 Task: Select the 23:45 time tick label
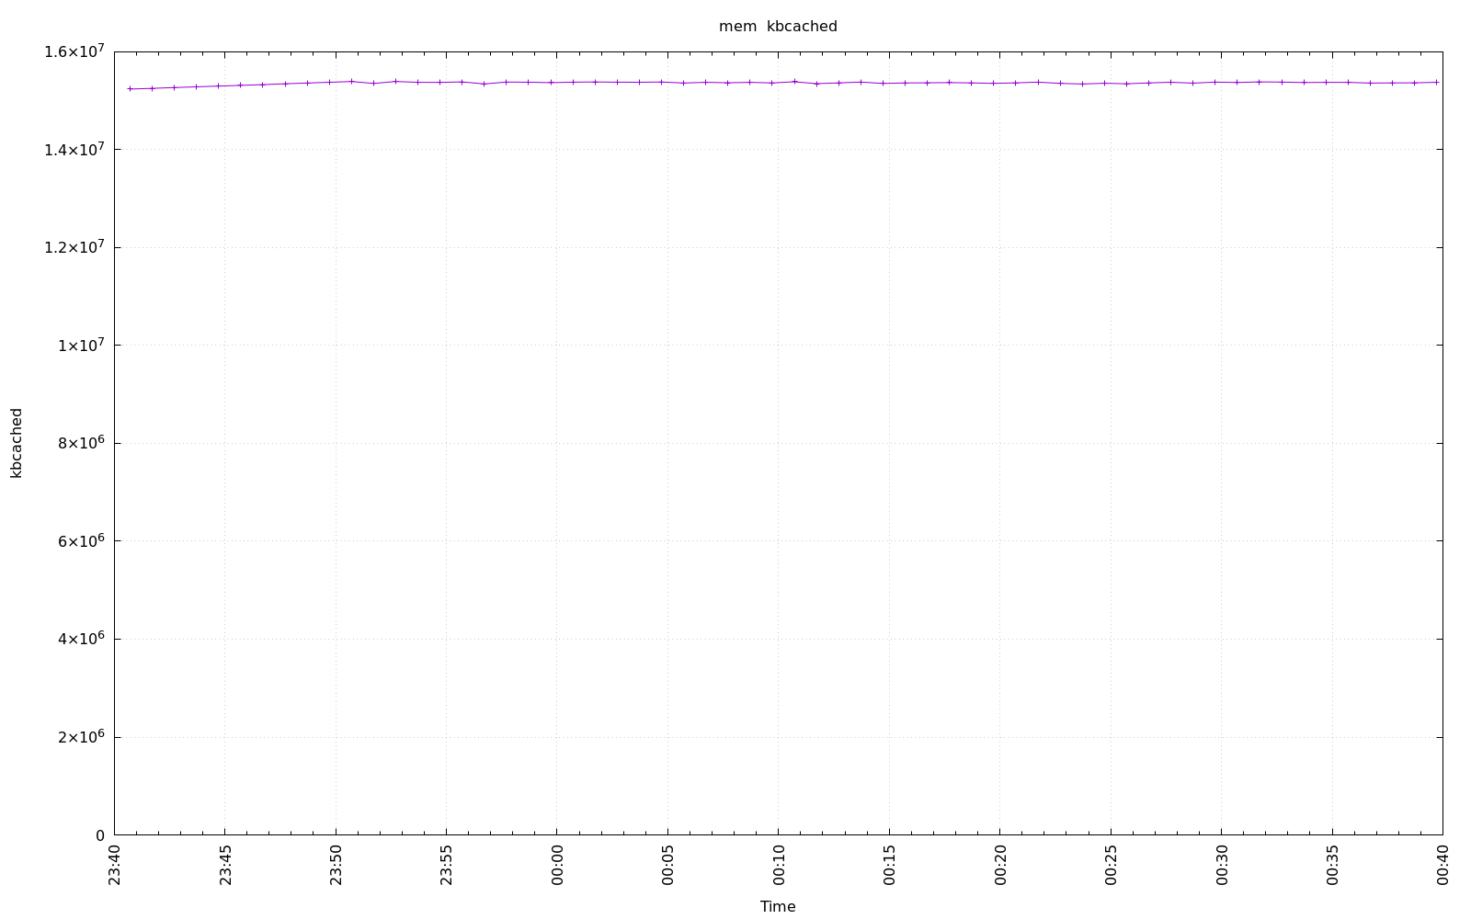pyautogui.click(x=225, y=866)
